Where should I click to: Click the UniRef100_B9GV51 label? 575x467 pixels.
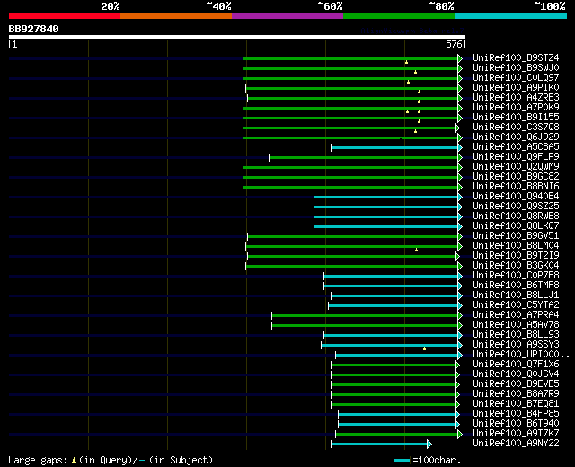pyautogui.click(x=516, y=236)
